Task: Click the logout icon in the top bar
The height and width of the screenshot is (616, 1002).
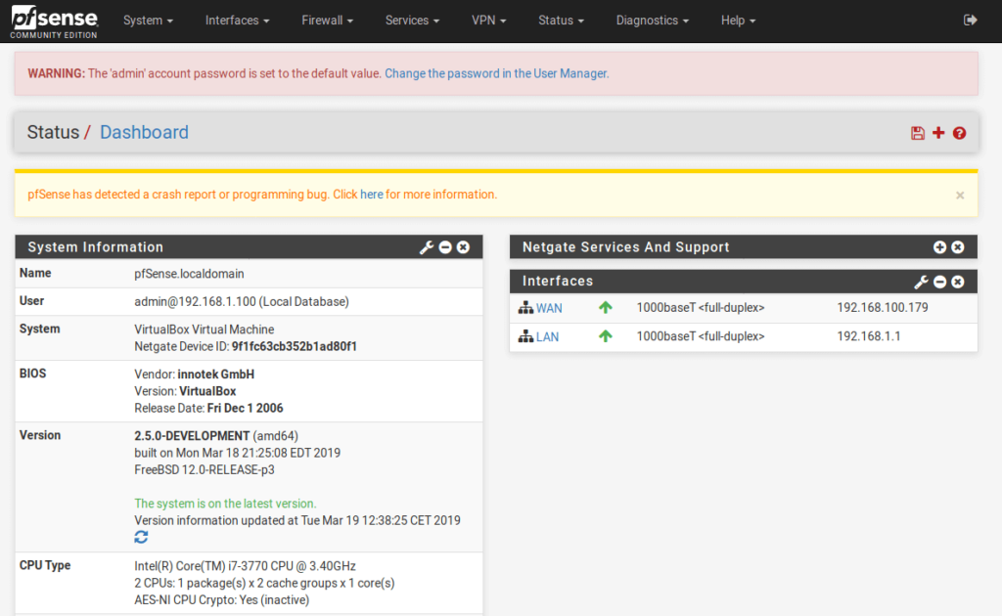Action: [x=970, y=19]
